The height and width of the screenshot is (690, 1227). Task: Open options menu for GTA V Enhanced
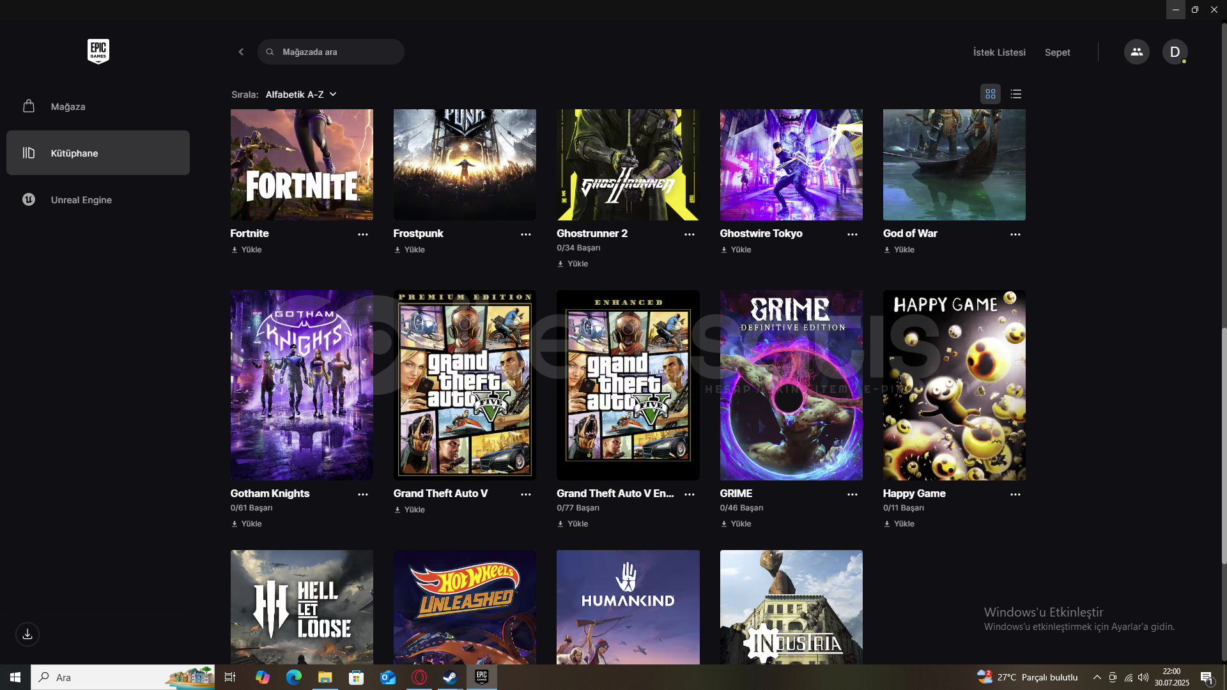tap(690, 494)
